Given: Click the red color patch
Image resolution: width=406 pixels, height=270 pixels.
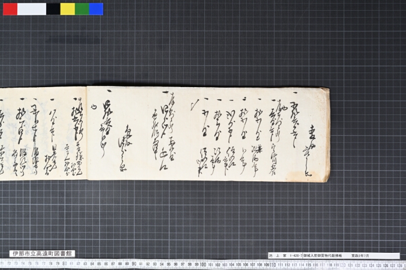Looking at the screenshot, I should click(x=10, y=9).
